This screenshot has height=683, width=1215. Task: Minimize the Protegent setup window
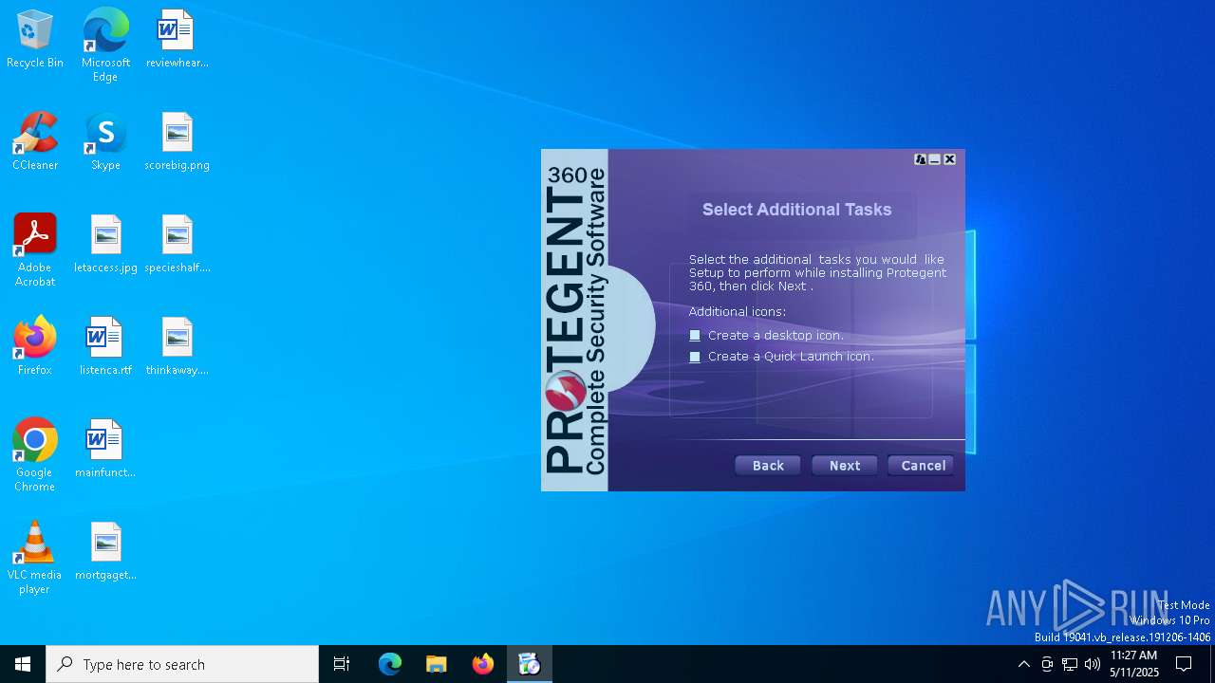click(x=934, y=159)
